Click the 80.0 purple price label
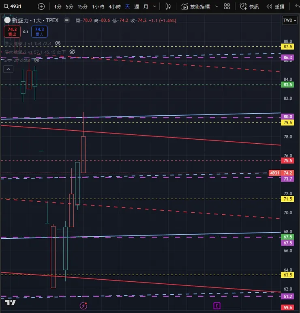The image size is (300, 313). click(x=287, y=117)
